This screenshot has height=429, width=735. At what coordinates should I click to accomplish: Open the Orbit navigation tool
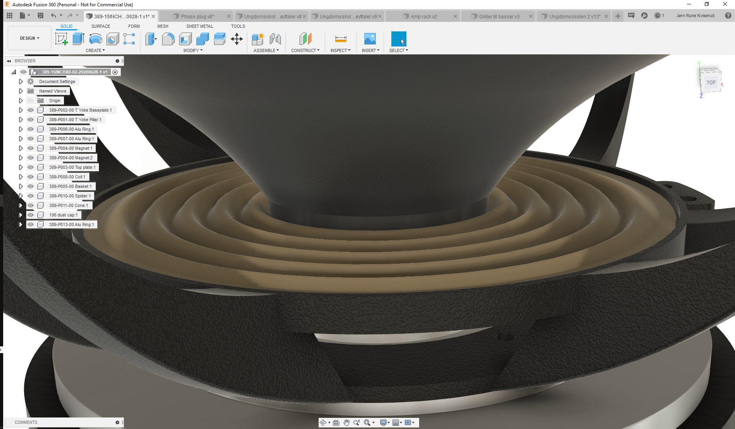(x=323, y=423)
